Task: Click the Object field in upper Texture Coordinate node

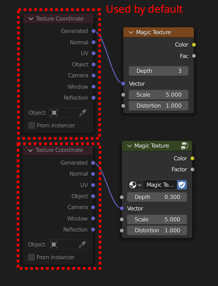Action: 68,113
